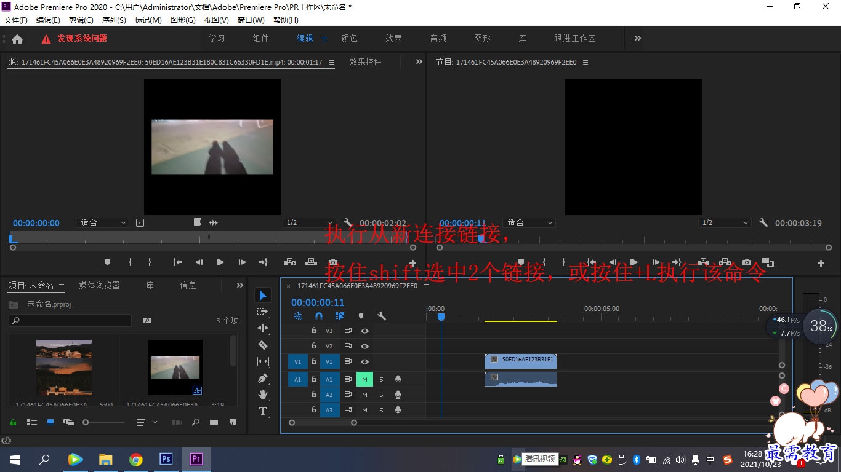Mark Out point in source monitor
The image size is (841, 472).
pyautogui.click(x=150, y=262)
